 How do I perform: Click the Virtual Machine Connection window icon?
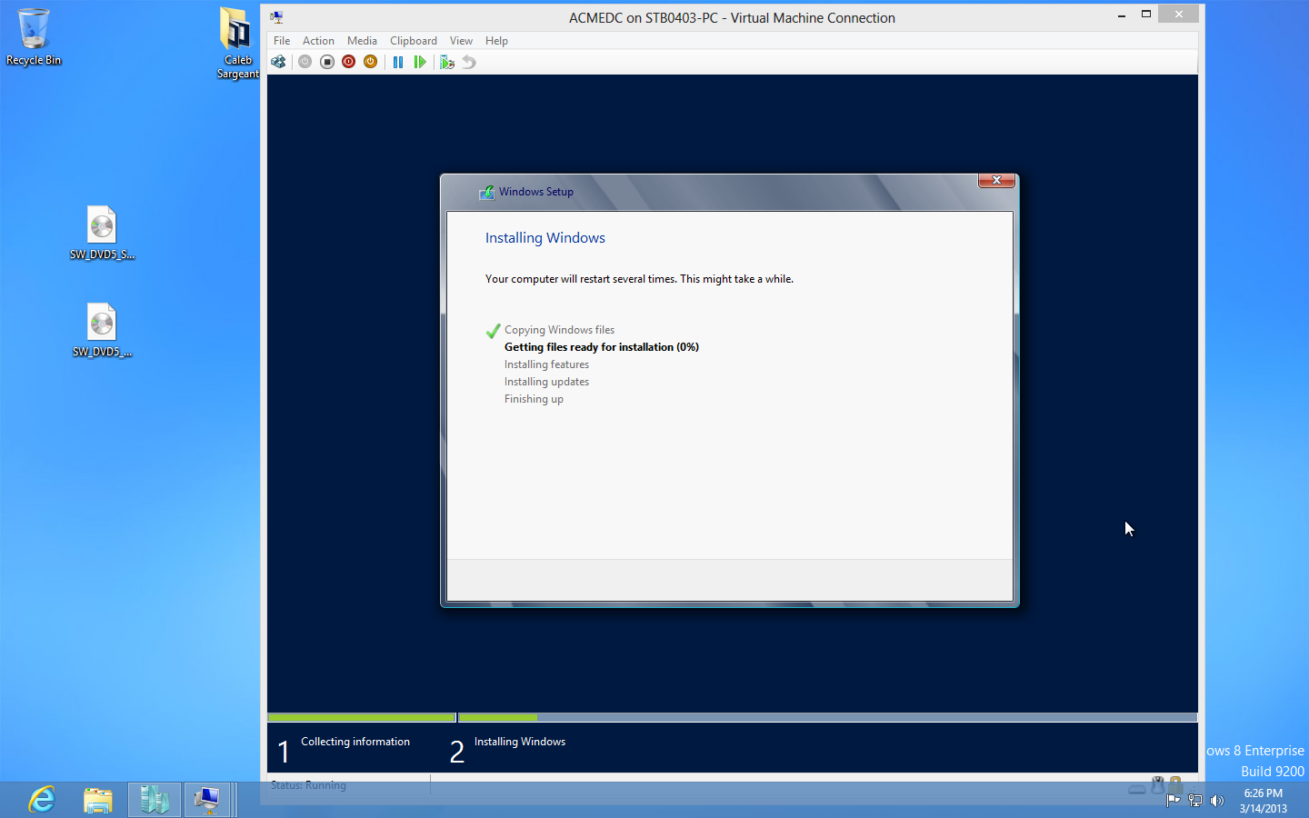[276, 17]
